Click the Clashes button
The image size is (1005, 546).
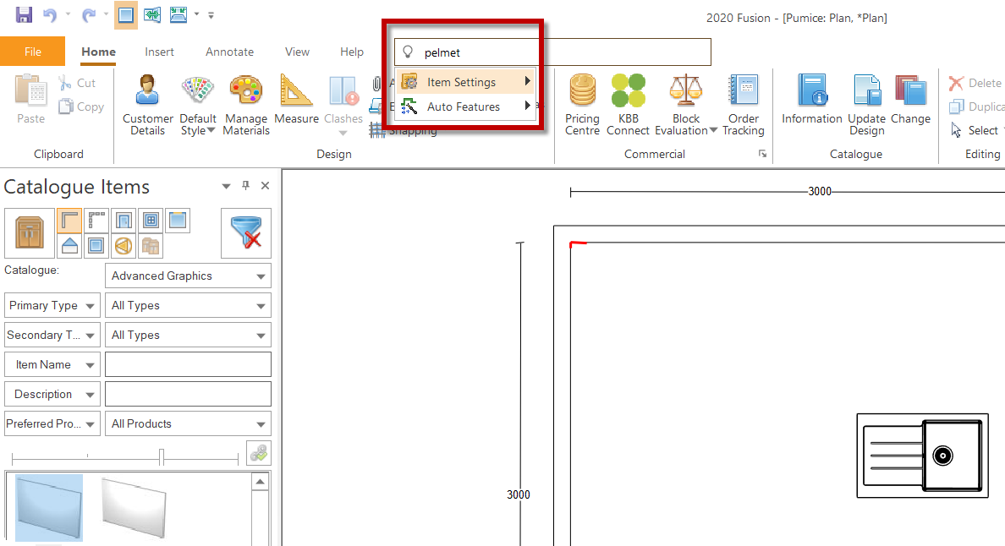[x=343, y=104]
